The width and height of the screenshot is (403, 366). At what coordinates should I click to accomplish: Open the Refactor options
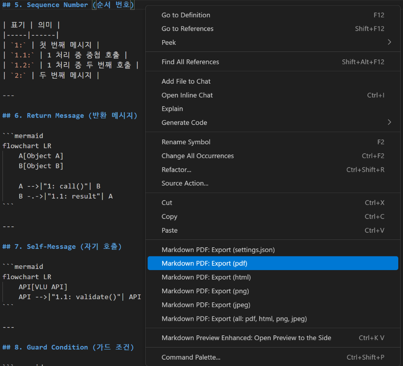click(x=176, y=169)
